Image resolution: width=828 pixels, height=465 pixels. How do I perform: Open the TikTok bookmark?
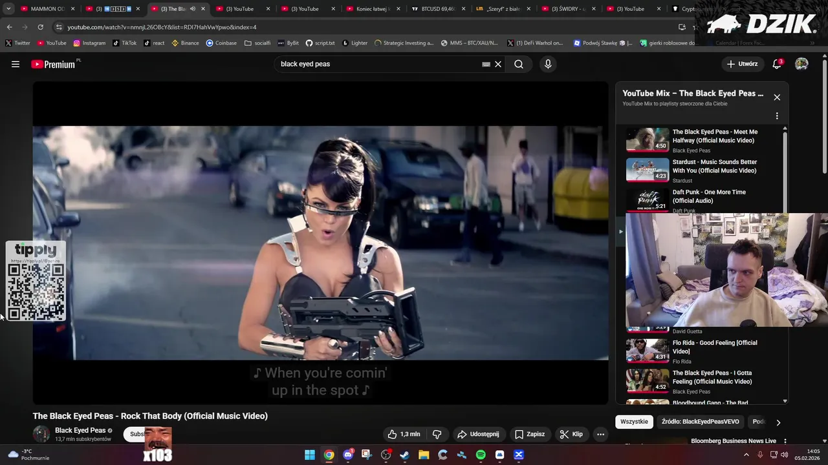(124, 43)
